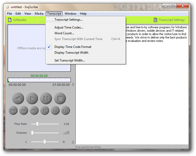Click the Play Rate slider handle
The height and width of the screenshot is (156, 196).
click(37, 124)
